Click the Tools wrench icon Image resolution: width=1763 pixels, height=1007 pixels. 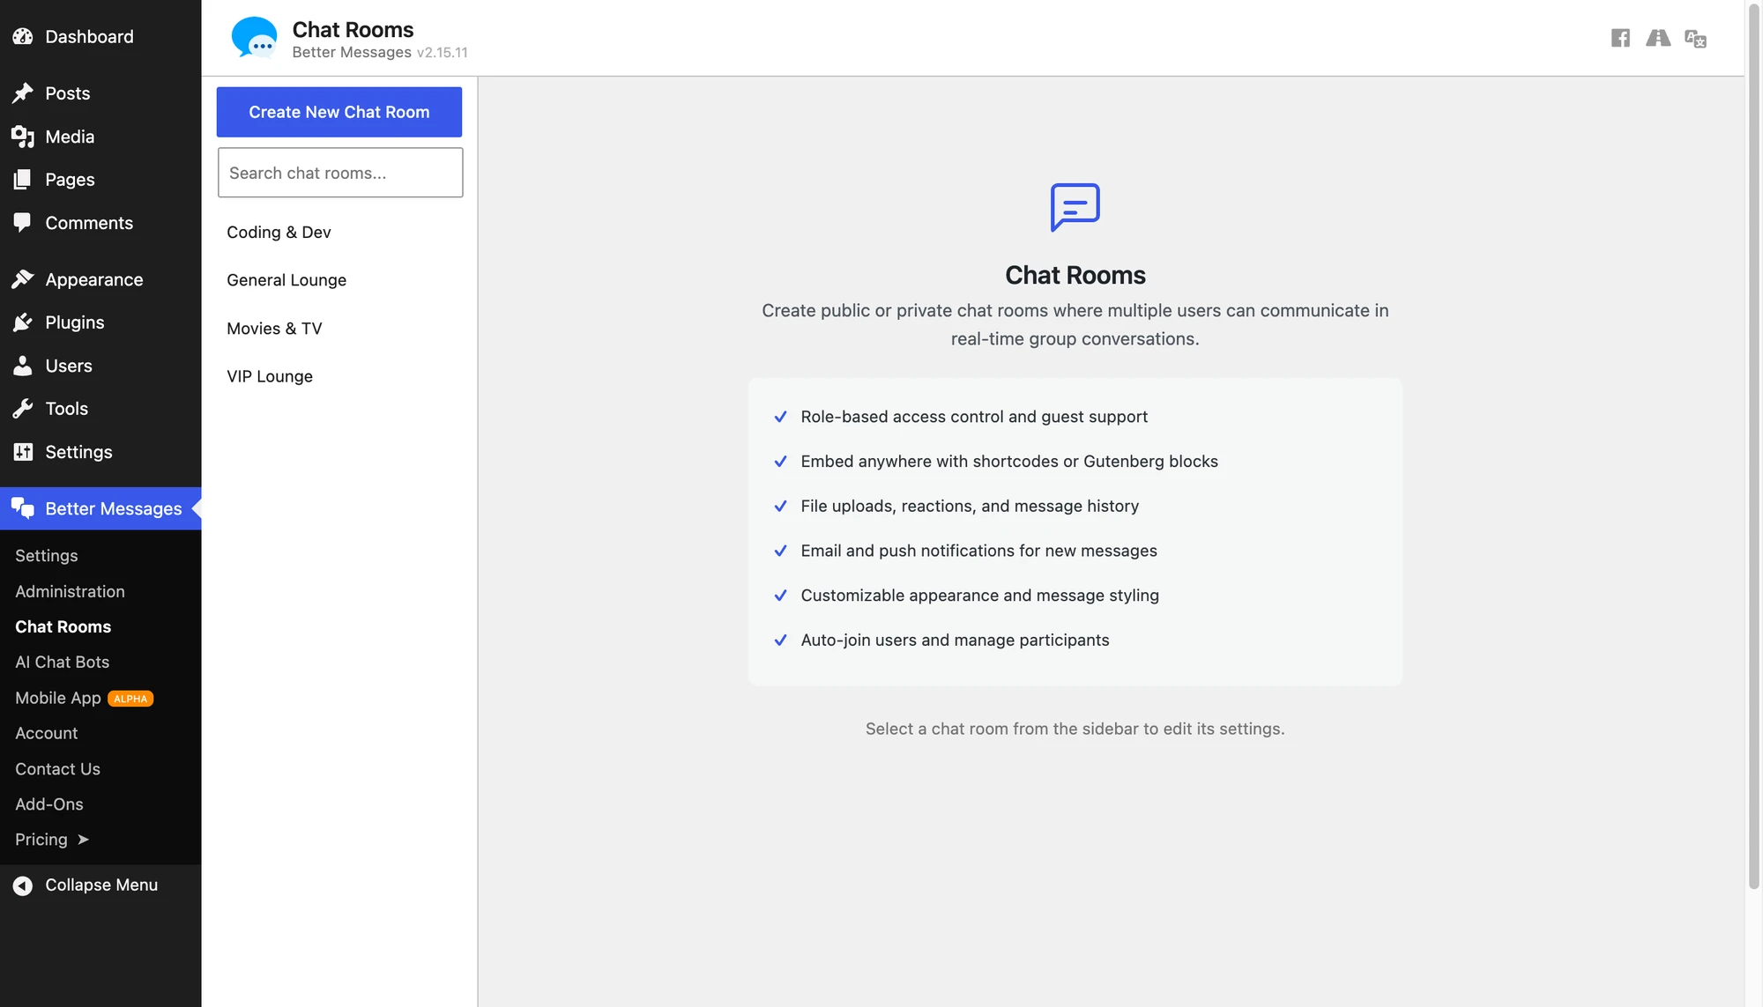coord(23,409)
